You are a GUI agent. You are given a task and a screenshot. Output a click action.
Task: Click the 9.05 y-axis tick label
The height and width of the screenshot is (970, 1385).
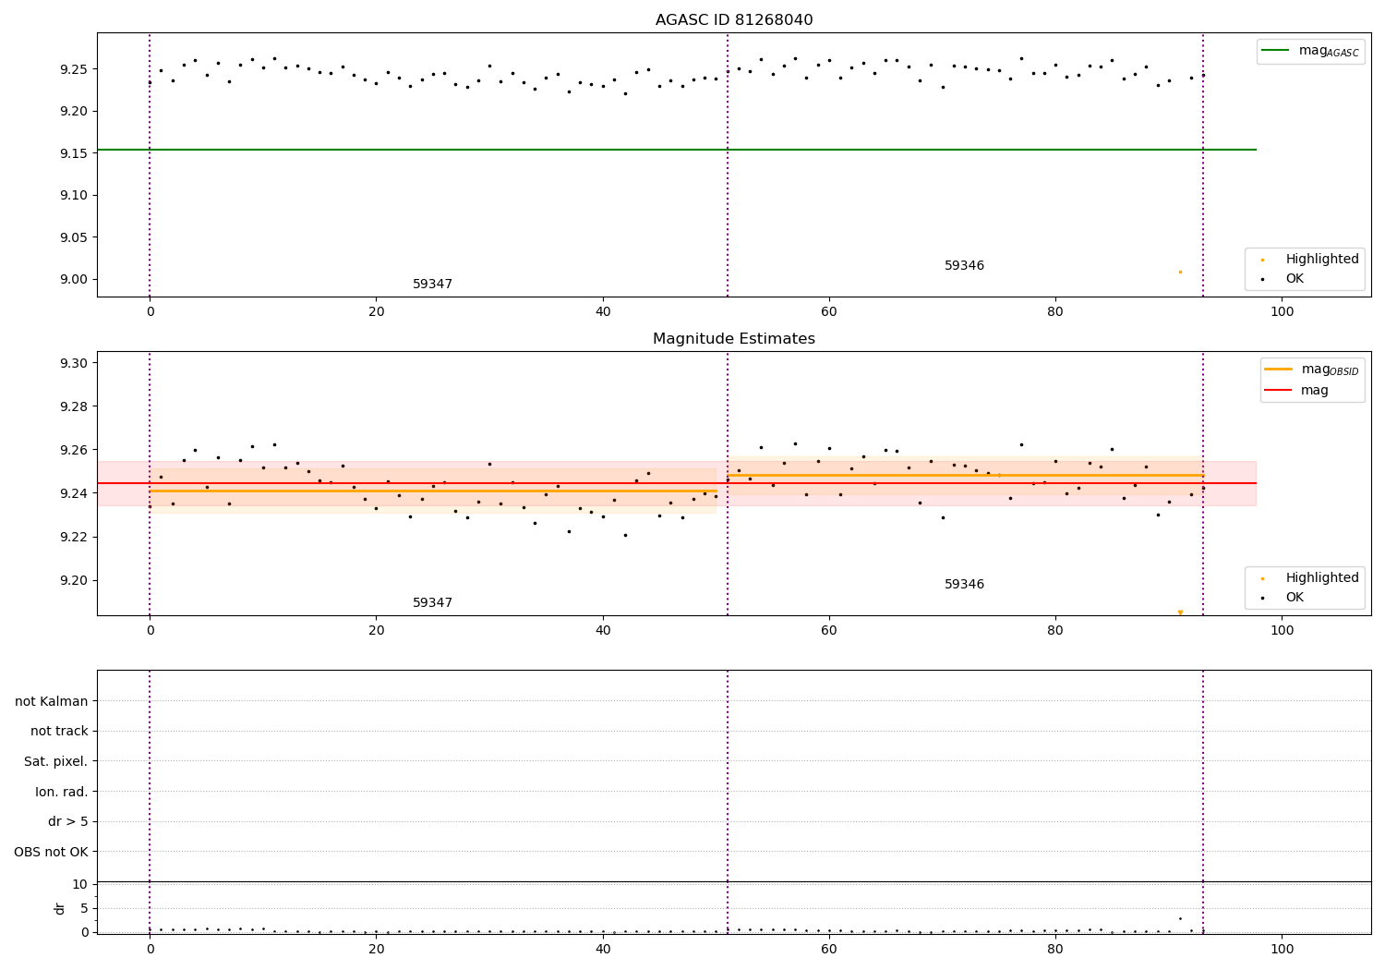click(73, 237)
